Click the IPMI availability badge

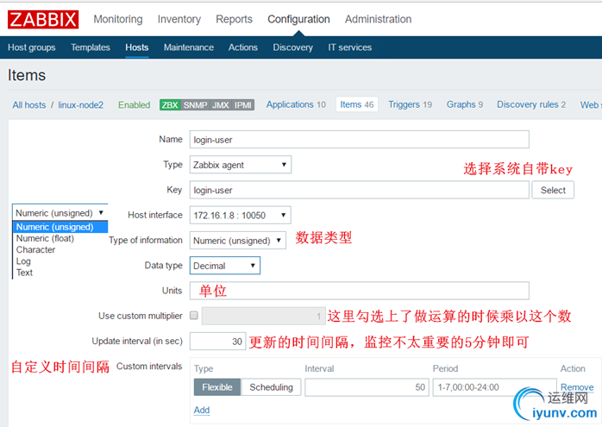click(x=242, y=105)
